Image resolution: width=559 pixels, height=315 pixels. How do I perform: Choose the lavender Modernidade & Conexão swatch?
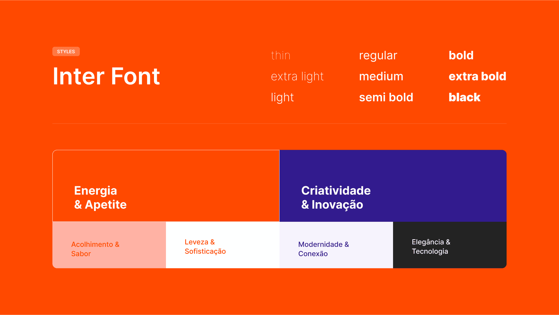coord(336,245)
